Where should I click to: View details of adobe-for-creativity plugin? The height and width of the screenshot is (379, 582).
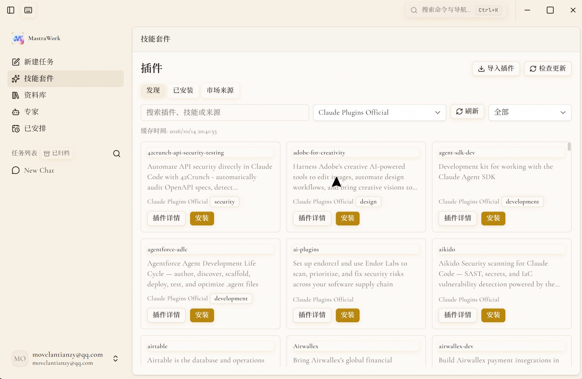coord(312,218)
